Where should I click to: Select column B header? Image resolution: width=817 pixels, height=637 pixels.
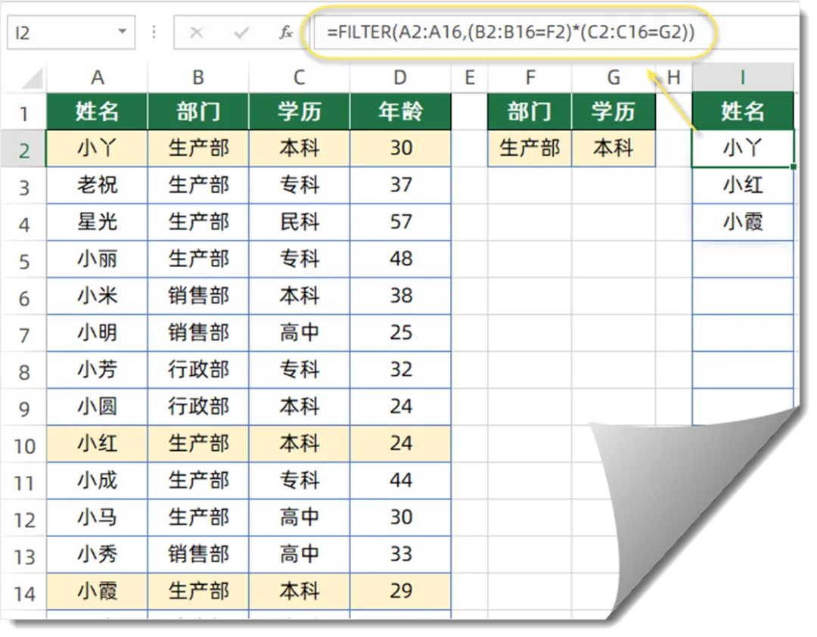click(198, 78)
